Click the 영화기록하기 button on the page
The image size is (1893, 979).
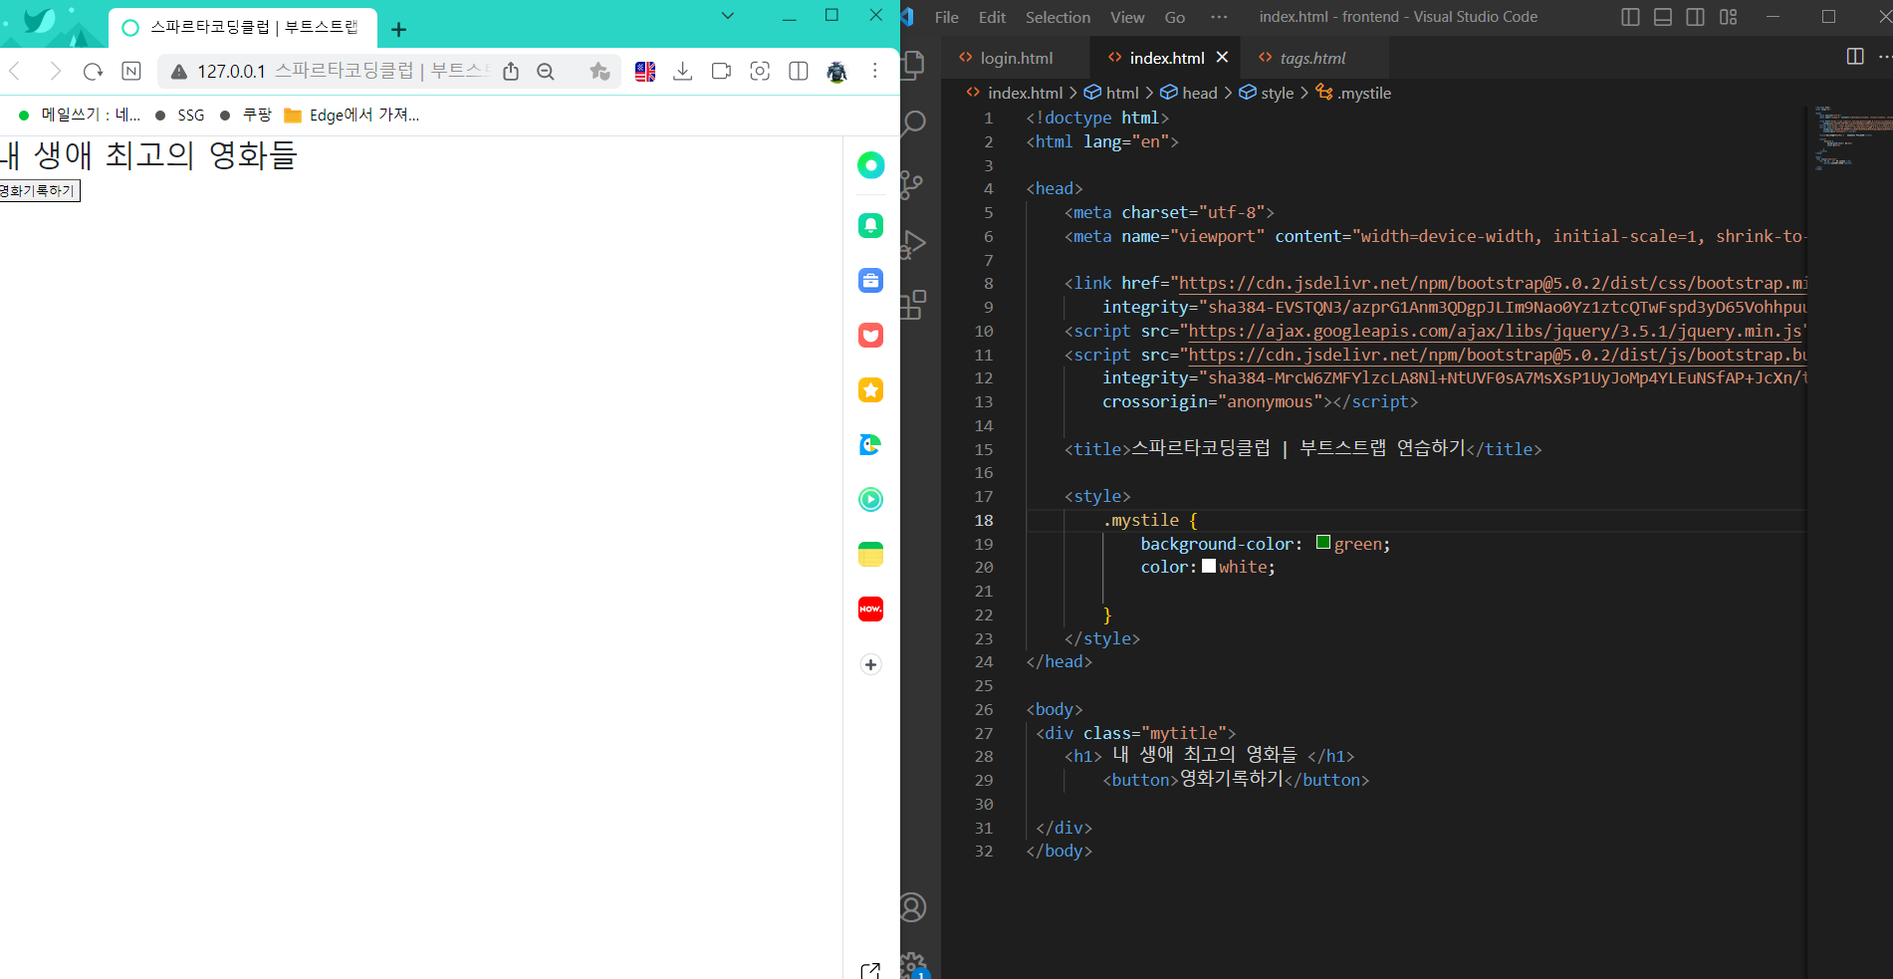tap(38, 190)
